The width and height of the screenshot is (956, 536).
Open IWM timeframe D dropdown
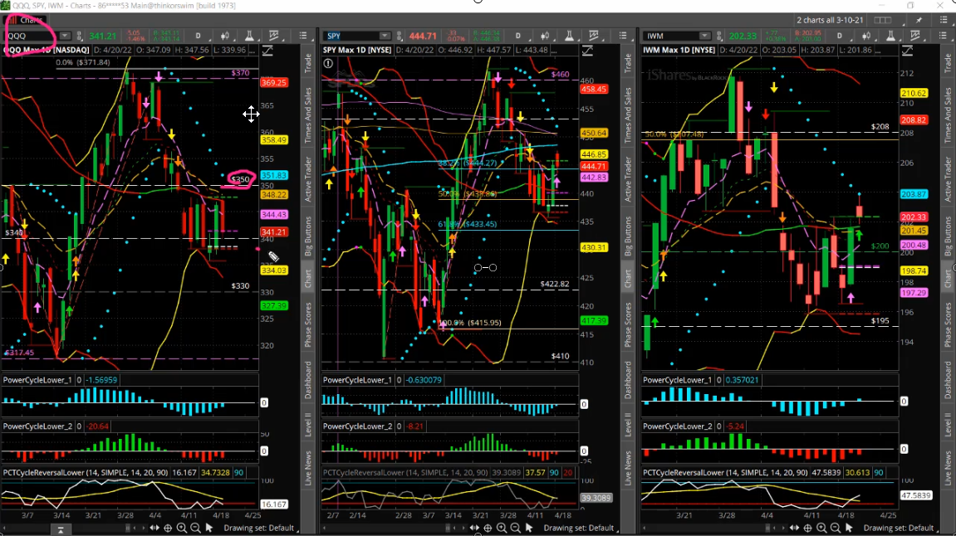click(x=840, y=36)
